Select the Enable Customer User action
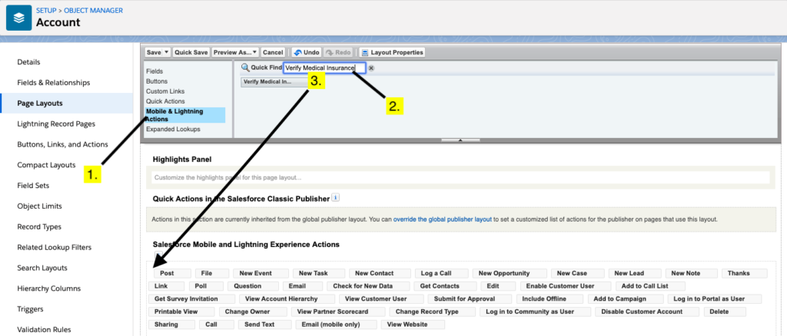Viewport: 787px width, 336px height. 566,286
